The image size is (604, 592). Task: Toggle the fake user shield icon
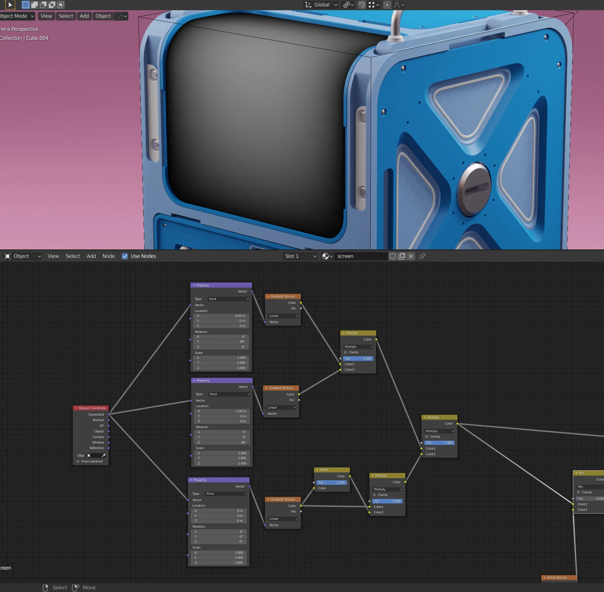pos(393,256)
